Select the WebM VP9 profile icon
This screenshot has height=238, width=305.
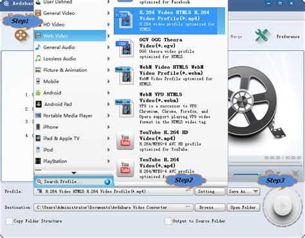[x=125, y=108]
